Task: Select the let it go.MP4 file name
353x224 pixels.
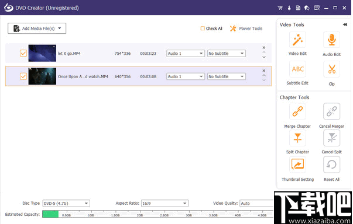Action: (69, 53)
